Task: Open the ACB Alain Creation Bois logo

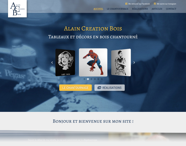Action: [x=17, y=9]
